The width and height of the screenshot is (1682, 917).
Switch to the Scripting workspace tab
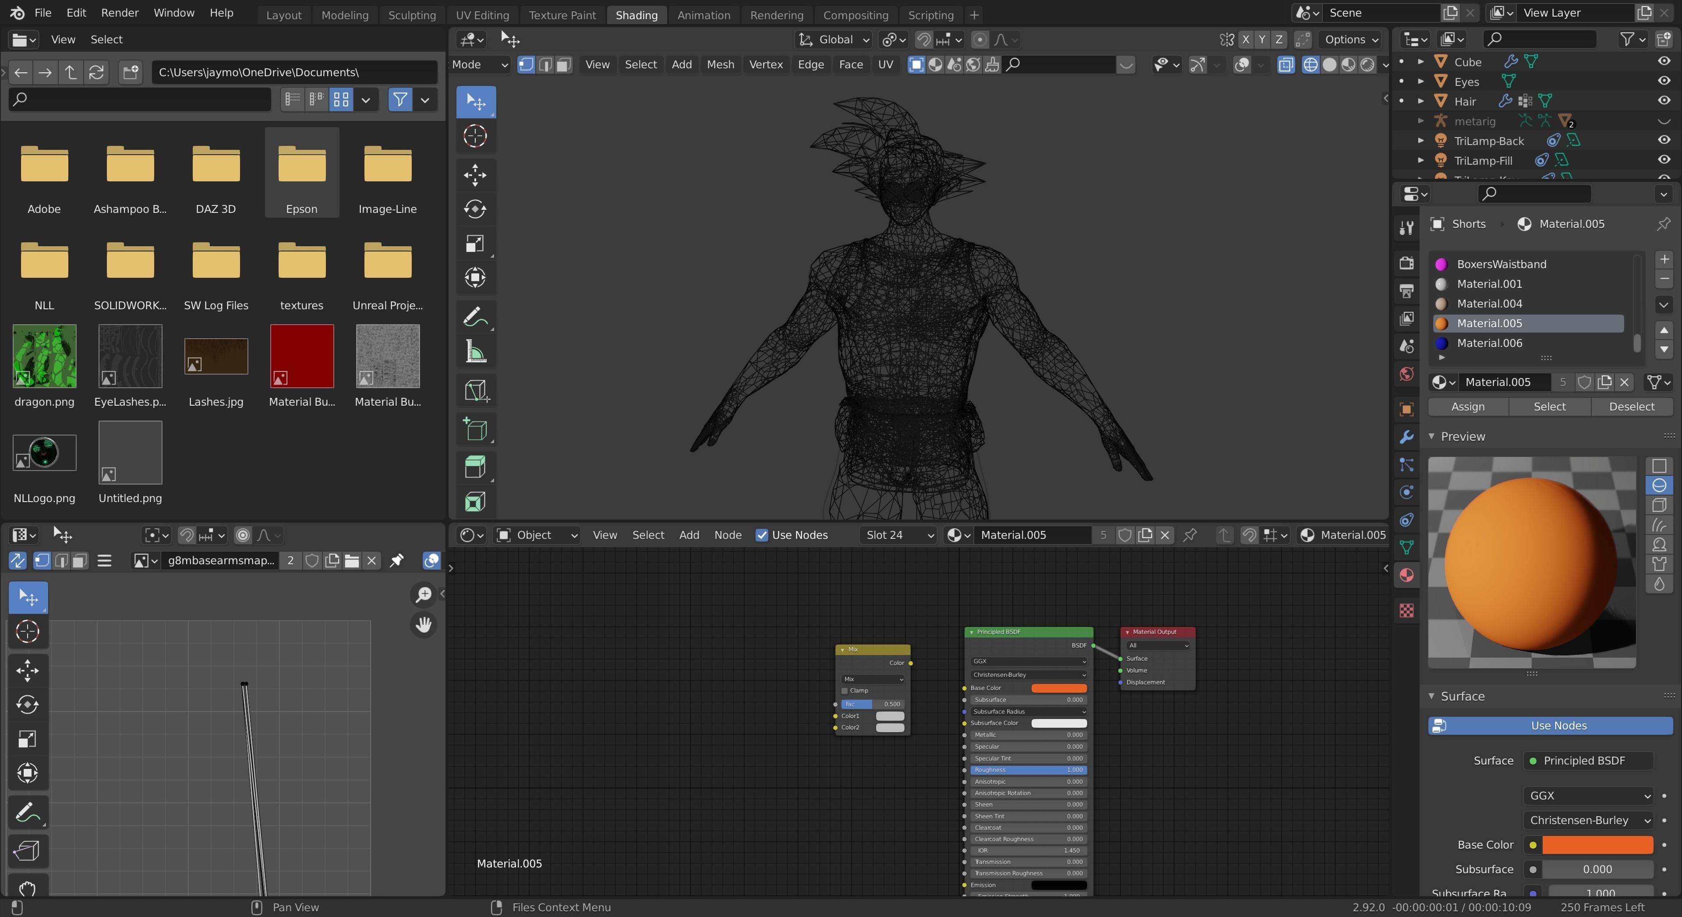pyautogui.click(x=930, y=14)
